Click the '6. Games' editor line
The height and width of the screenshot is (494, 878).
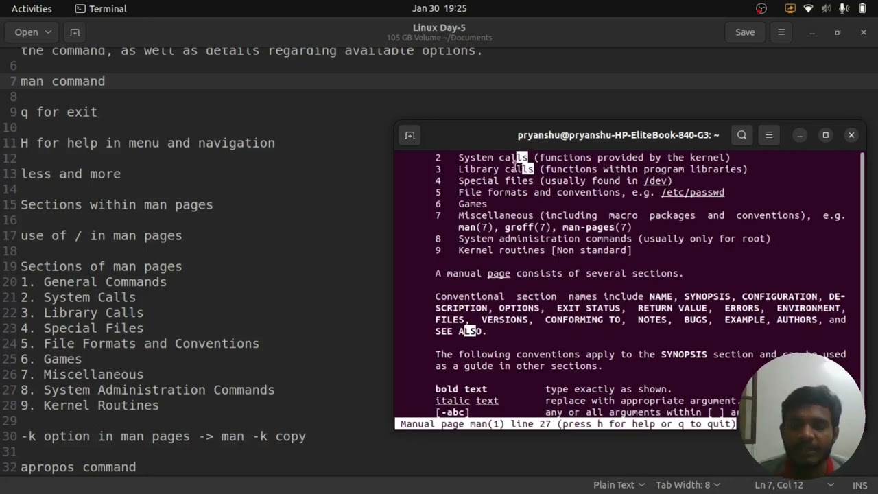tap(51, 359)
